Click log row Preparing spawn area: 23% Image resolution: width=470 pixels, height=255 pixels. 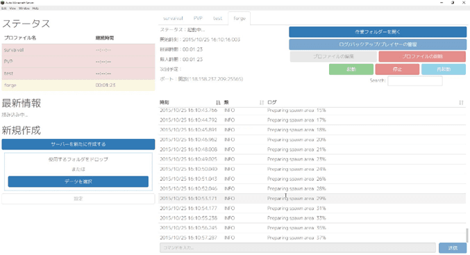[312, 159]
